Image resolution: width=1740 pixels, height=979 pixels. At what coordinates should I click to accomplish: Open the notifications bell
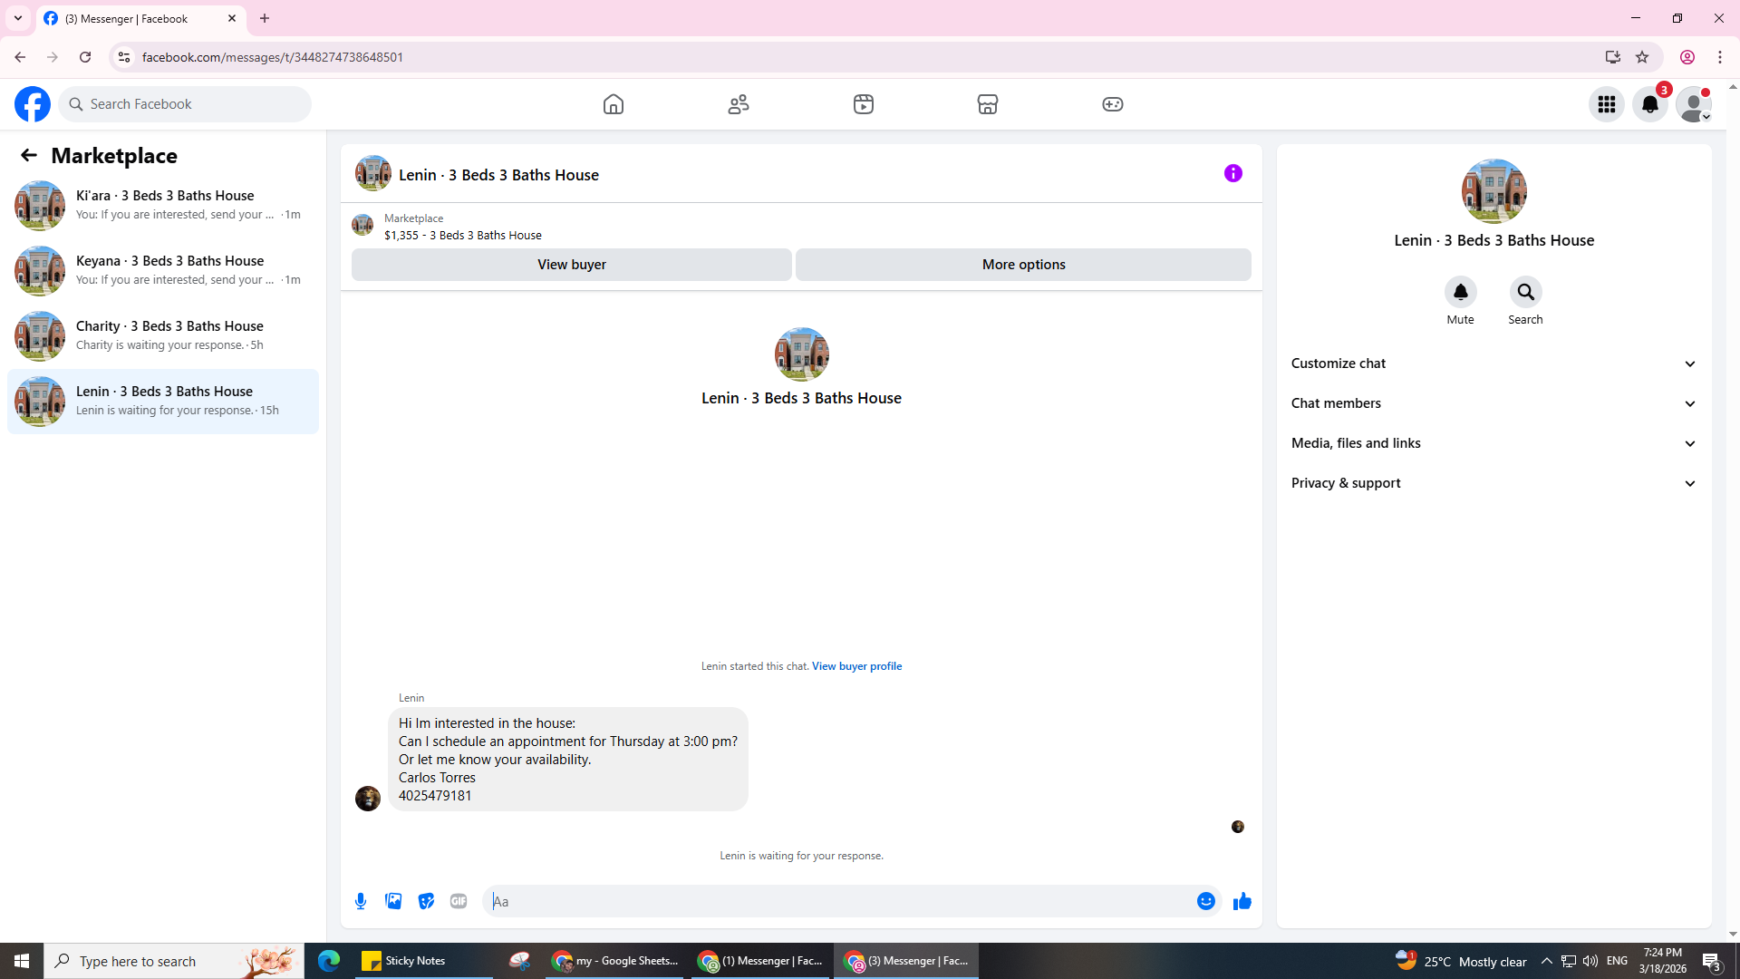pos(1650,104)
